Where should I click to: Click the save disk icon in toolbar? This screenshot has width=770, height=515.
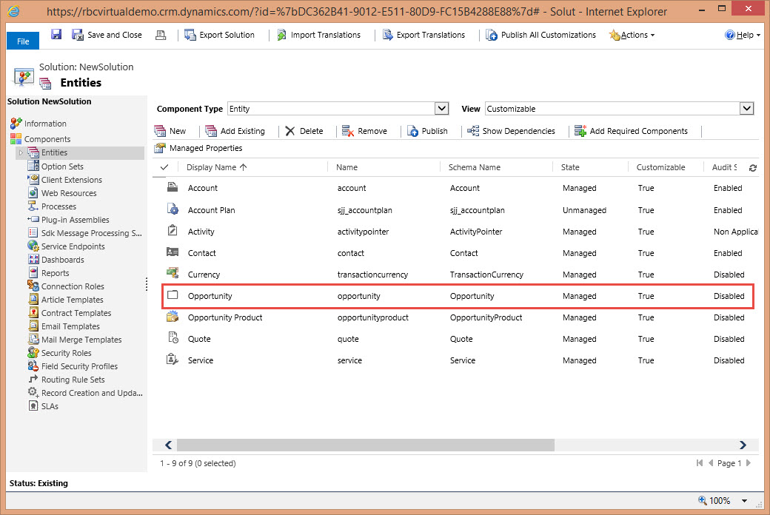[x=56, y=35]
